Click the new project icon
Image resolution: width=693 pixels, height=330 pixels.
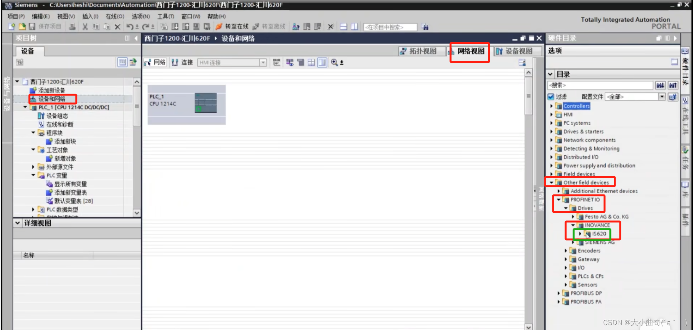(x=12, y=26)
